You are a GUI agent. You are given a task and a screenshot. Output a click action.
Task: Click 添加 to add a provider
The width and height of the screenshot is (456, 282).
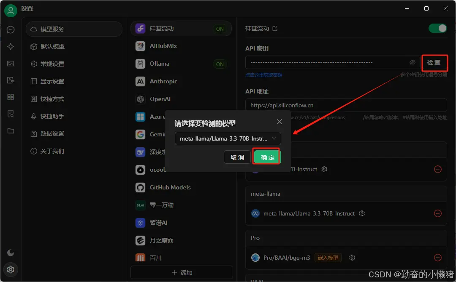pyautogui.click(x=182, y=272)
